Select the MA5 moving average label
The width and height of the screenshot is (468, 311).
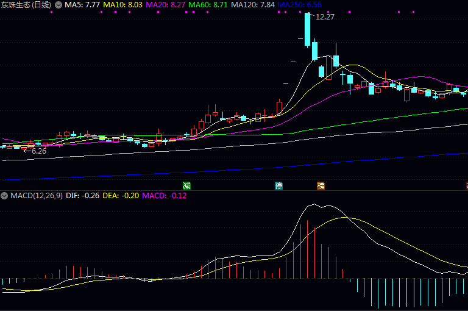pos(82,5)
